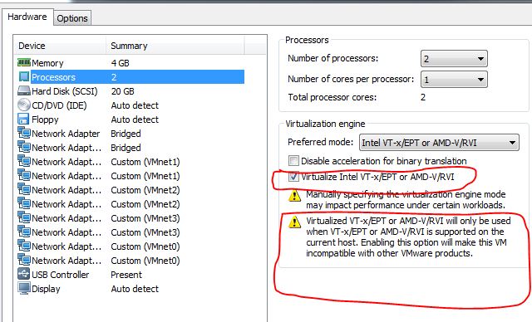Open the Preferred mode dropdown
532x322 pixels.
[439, 143]
